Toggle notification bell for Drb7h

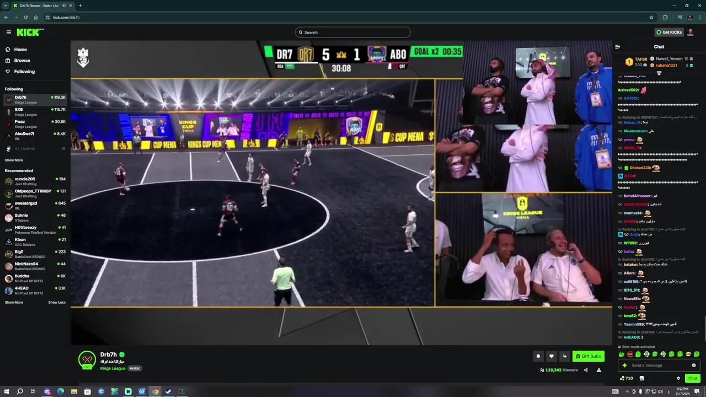(538, 356)
